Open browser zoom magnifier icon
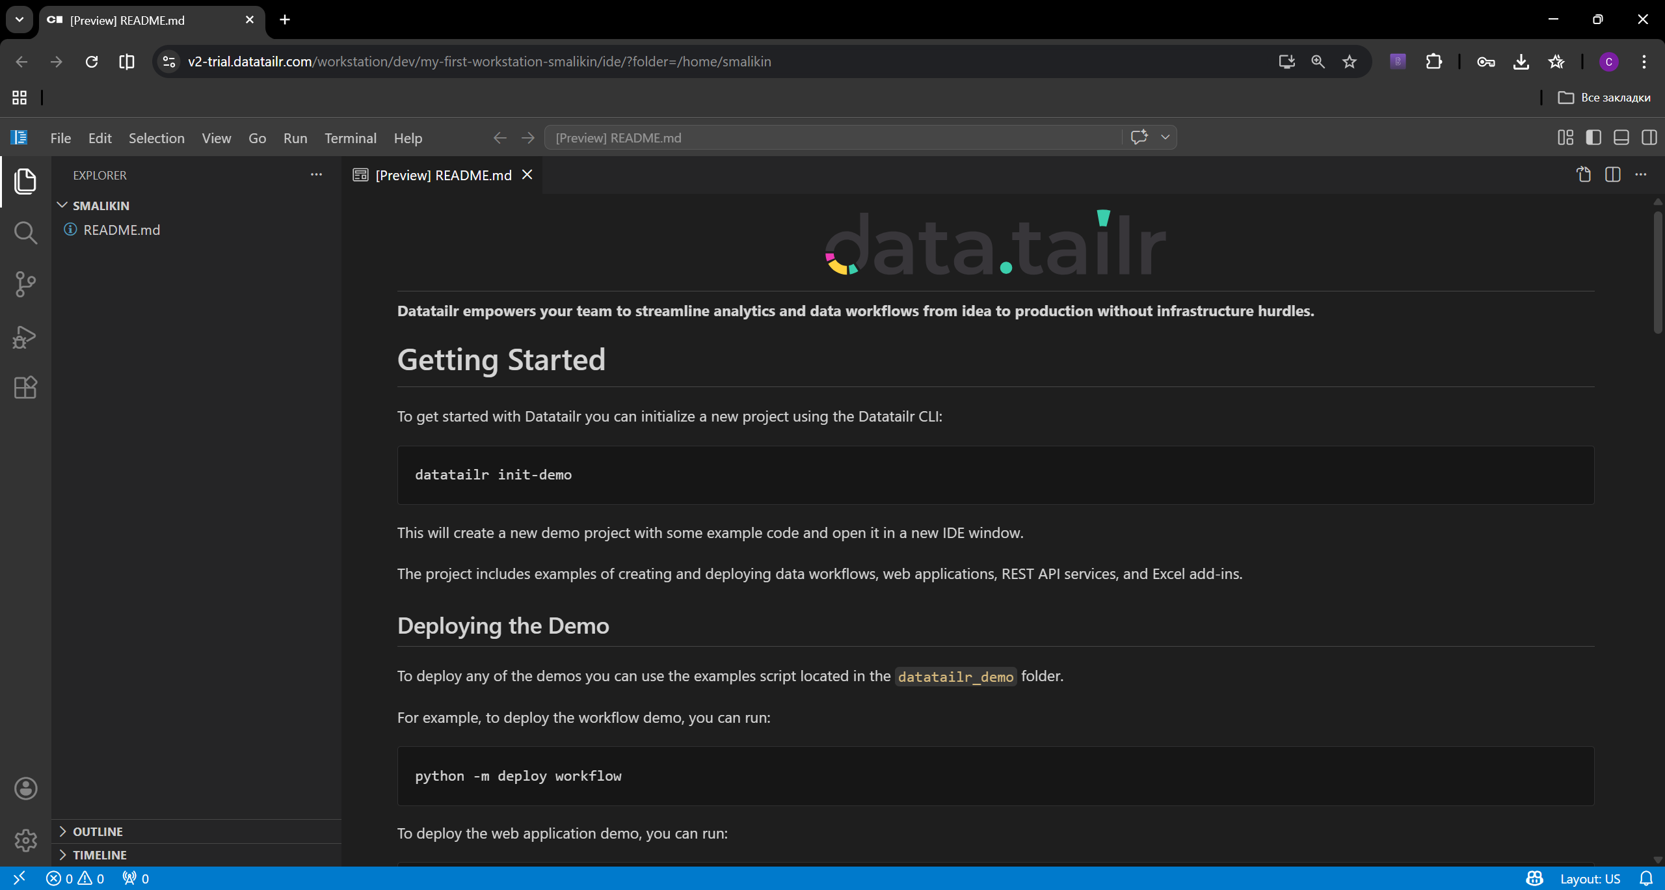Image resolution: width=1665 pixels, height=890 pixels. (x=1318, y=61)
